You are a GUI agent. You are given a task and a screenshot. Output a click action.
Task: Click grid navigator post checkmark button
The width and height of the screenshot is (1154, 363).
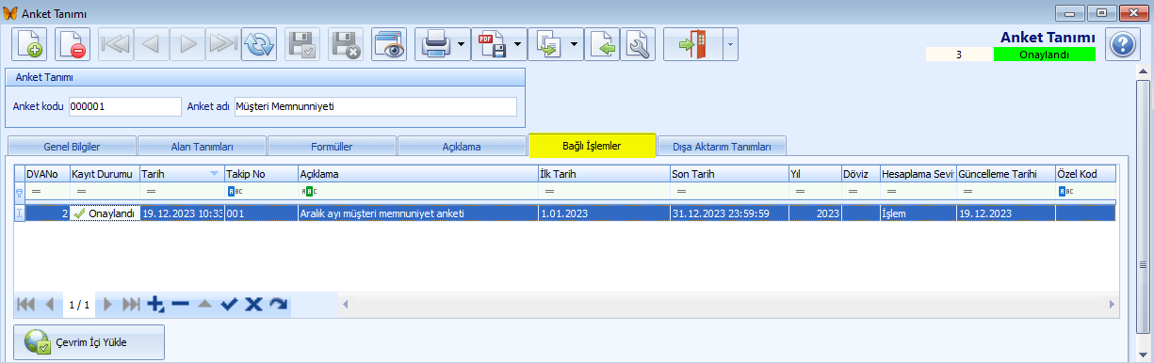coord(229,304)
